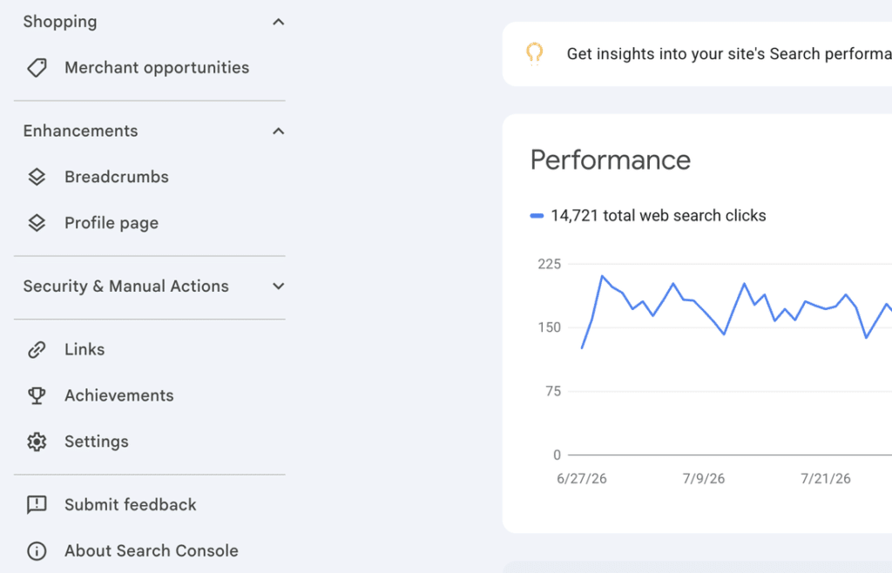Collapse the Shopping section chevron

pyautogui.click(x=278, y=22)
